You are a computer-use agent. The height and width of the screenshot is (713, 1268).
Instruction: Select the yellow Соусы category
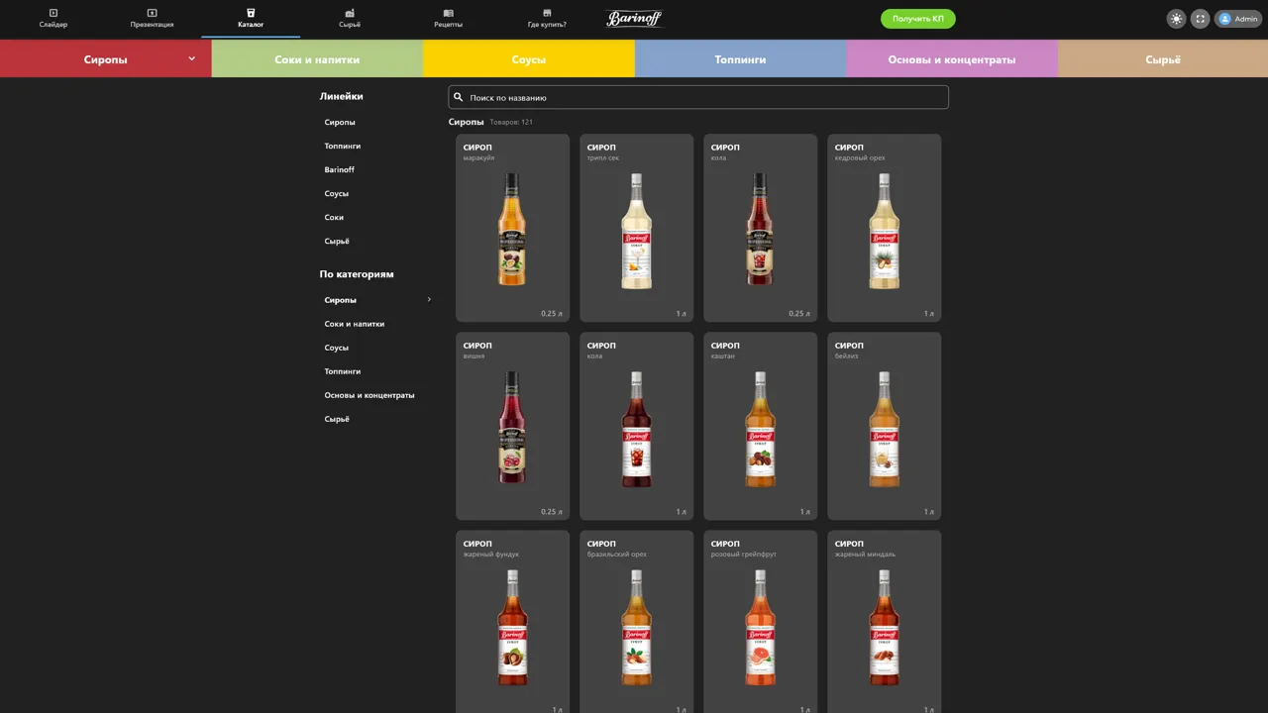point(529,59)
